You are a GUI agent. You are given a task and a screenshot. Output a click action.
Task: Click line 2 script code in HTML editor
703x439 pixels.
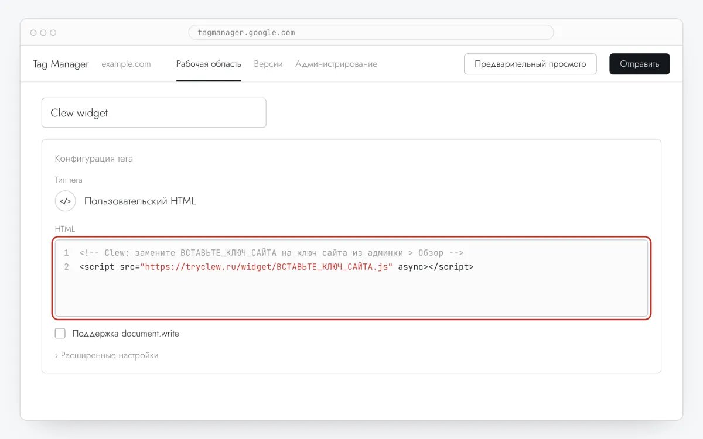point(277,267)
